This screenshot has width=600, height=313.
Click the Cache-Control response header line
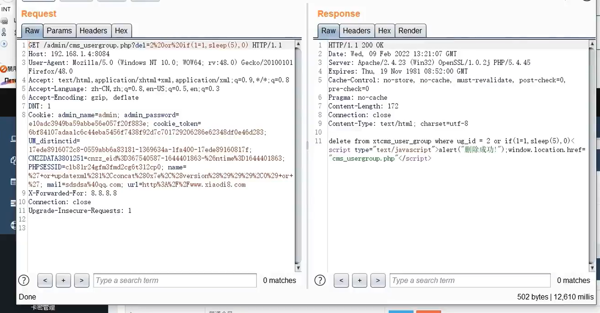click(447, 84)
